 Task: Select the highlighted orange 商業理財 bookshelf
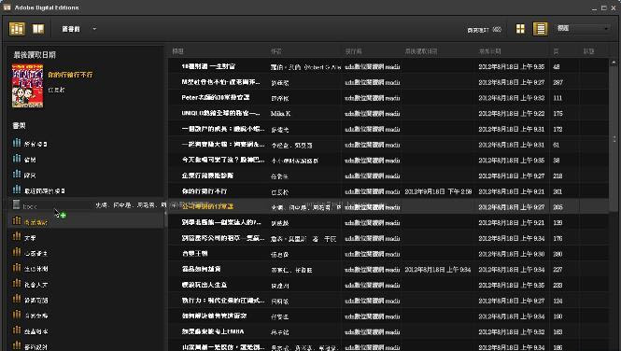tap(85, 221)
